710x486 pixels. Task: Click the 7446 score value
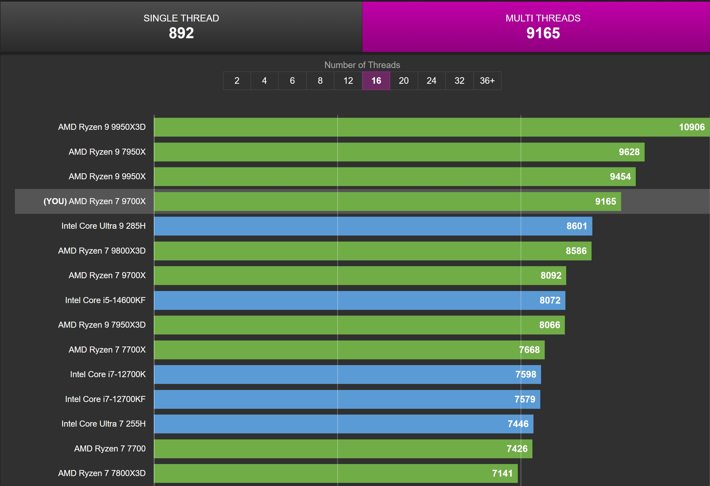(518, 424)
